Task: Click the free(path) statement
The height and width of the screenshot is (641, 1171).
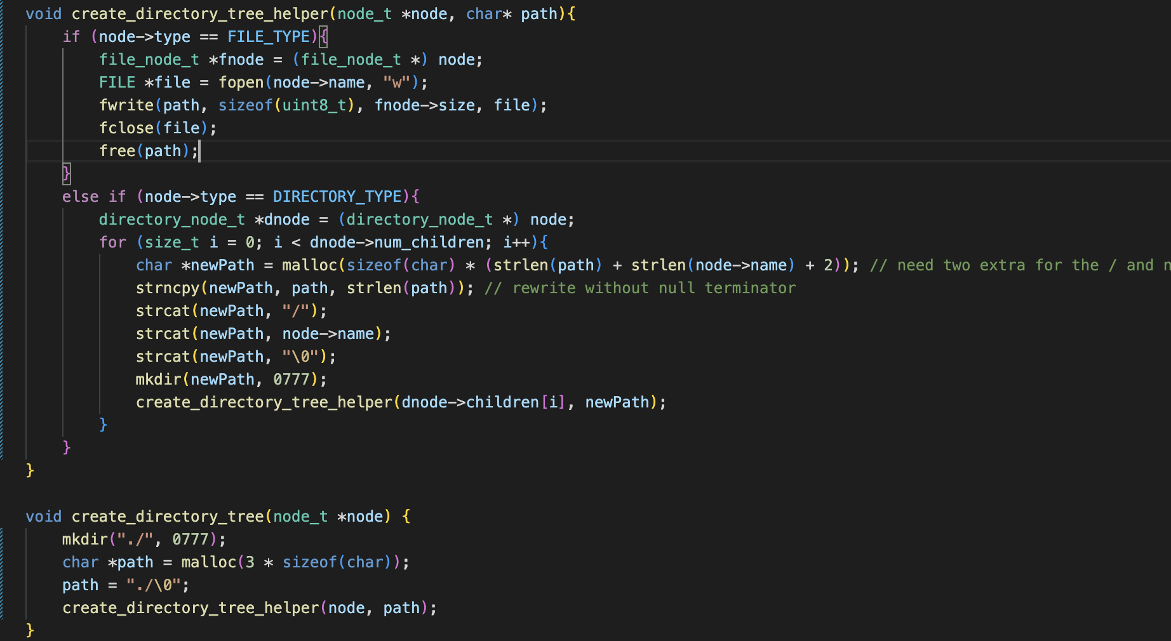Action: [x=148, y=151]
